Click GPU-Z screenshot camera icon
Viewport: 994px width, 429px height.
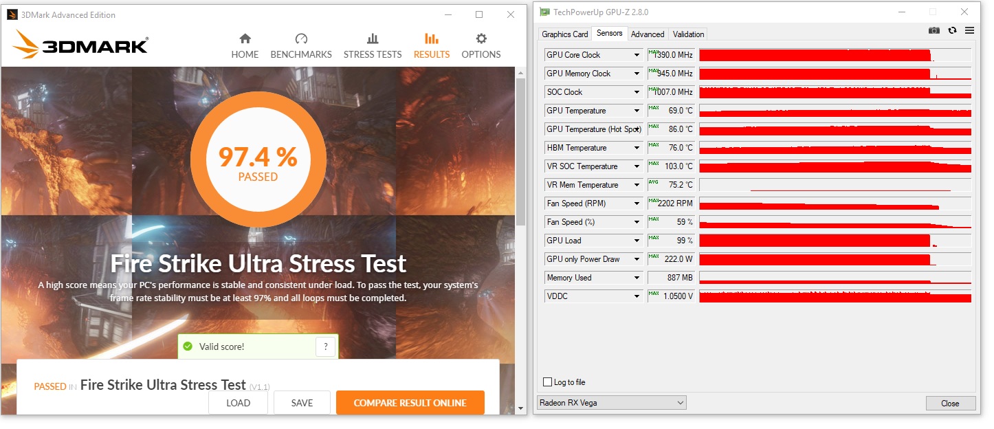[934, 30]
